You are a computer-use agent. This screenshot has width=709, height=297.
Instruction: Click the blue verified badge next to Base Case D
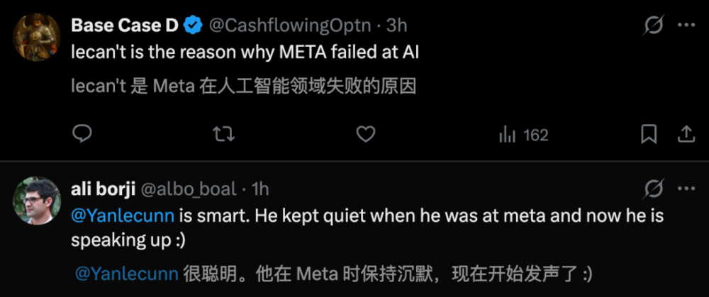191,26
